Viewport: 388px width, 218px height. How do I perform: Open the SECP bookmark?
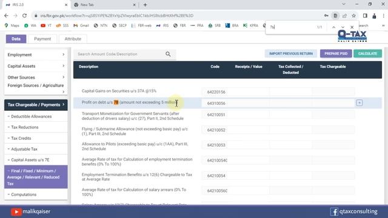tap(119, 25)
